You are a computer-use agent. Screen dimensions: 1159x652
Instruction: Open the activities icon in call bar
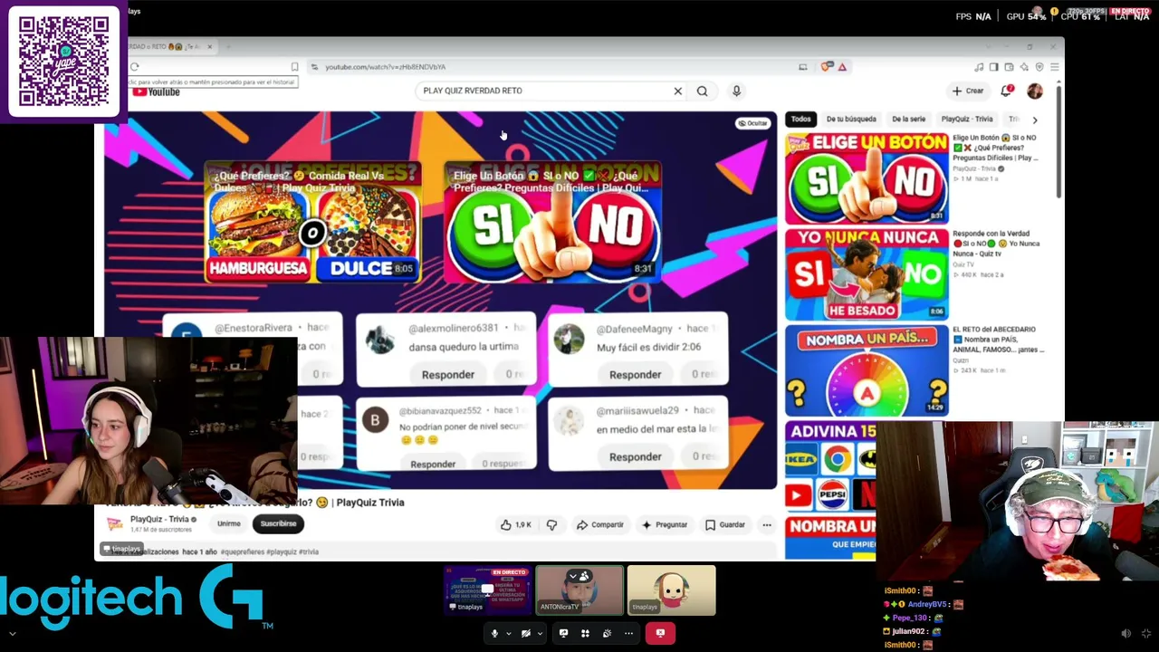pyautogui.click(x=585, y=633)
